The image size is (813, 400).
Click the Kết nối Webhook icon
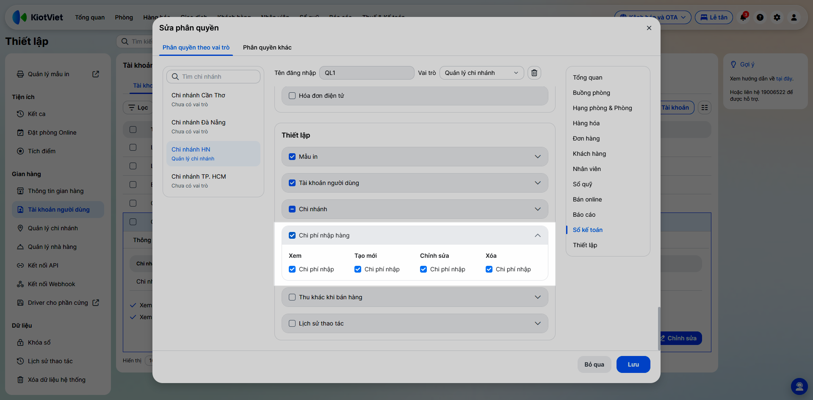coord(20,284)
